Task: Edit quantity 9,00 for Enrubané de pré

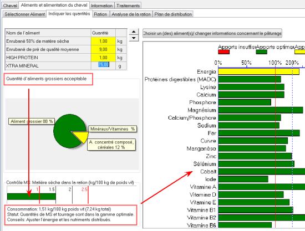Action: [x=103, y=49]
